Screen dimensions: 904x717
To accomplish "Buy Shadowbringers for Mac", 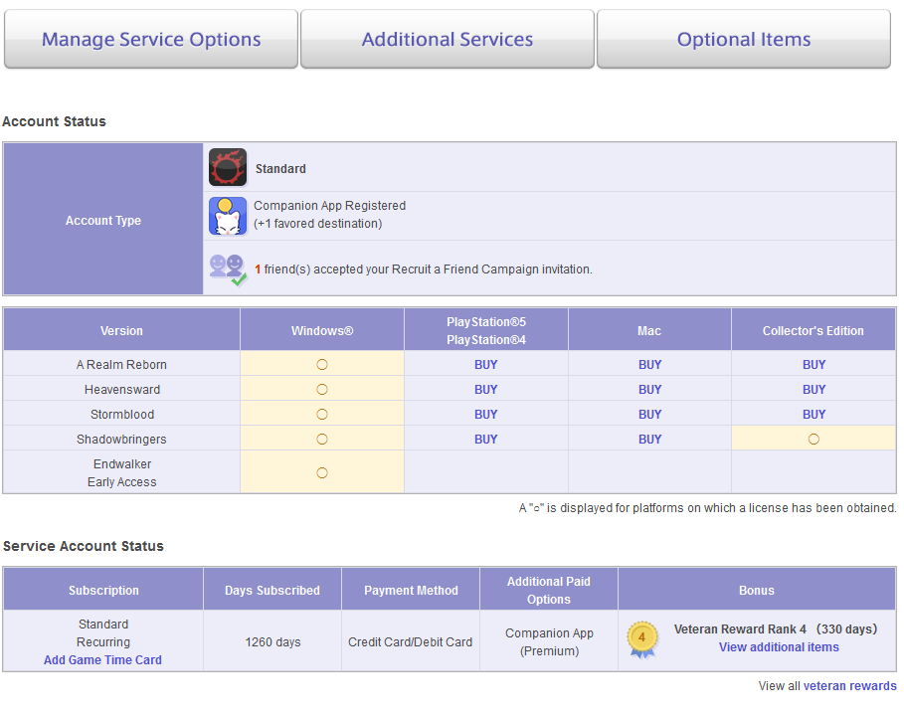I will [649, 440].
